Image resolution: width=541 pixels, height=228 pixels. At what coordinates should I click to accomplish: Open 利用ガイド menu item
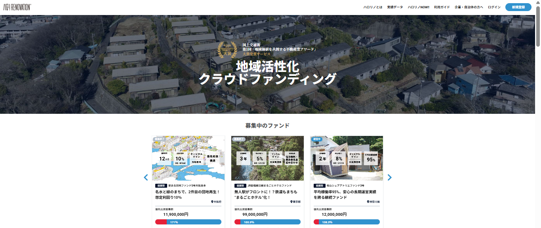point(442,7)
